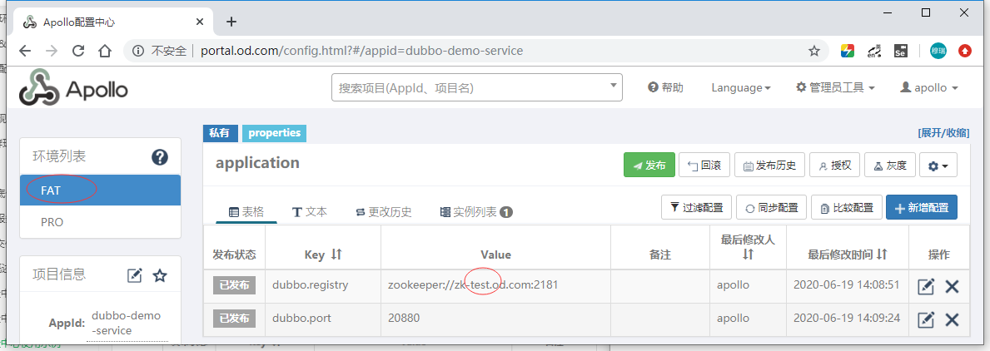Open 发布历史
Viewport: 990px width, 351px height.
click(x=769, y=165)
